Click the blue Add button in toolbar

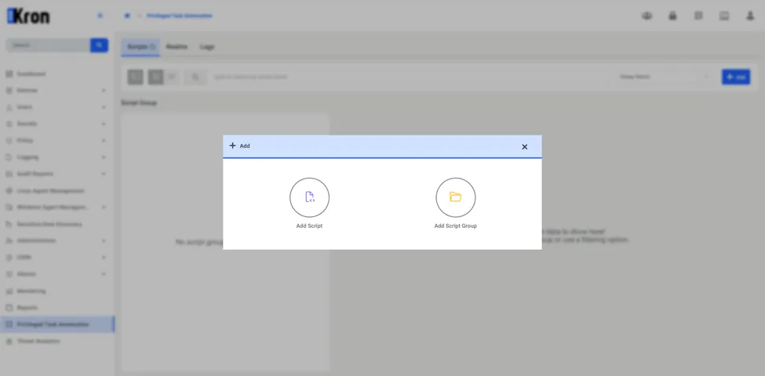click(736, 77)
